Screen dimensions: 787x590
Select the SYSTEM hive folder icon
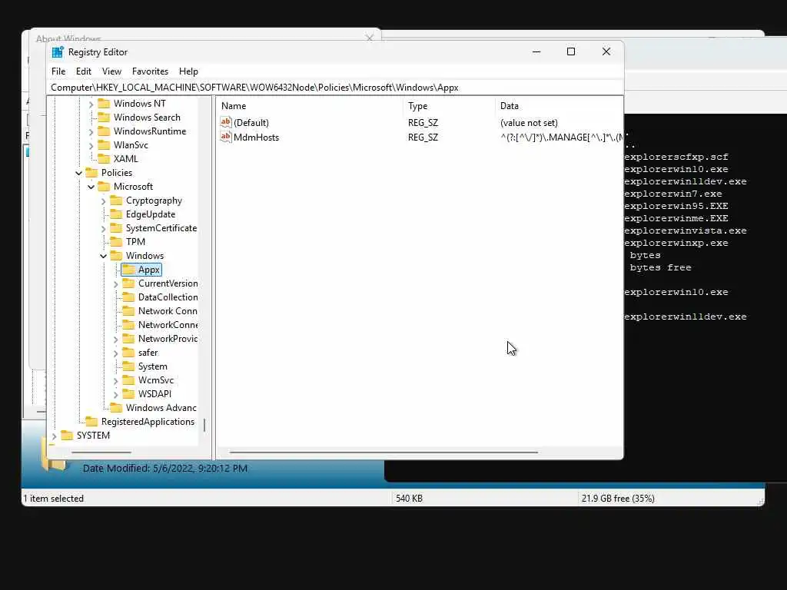67,436
